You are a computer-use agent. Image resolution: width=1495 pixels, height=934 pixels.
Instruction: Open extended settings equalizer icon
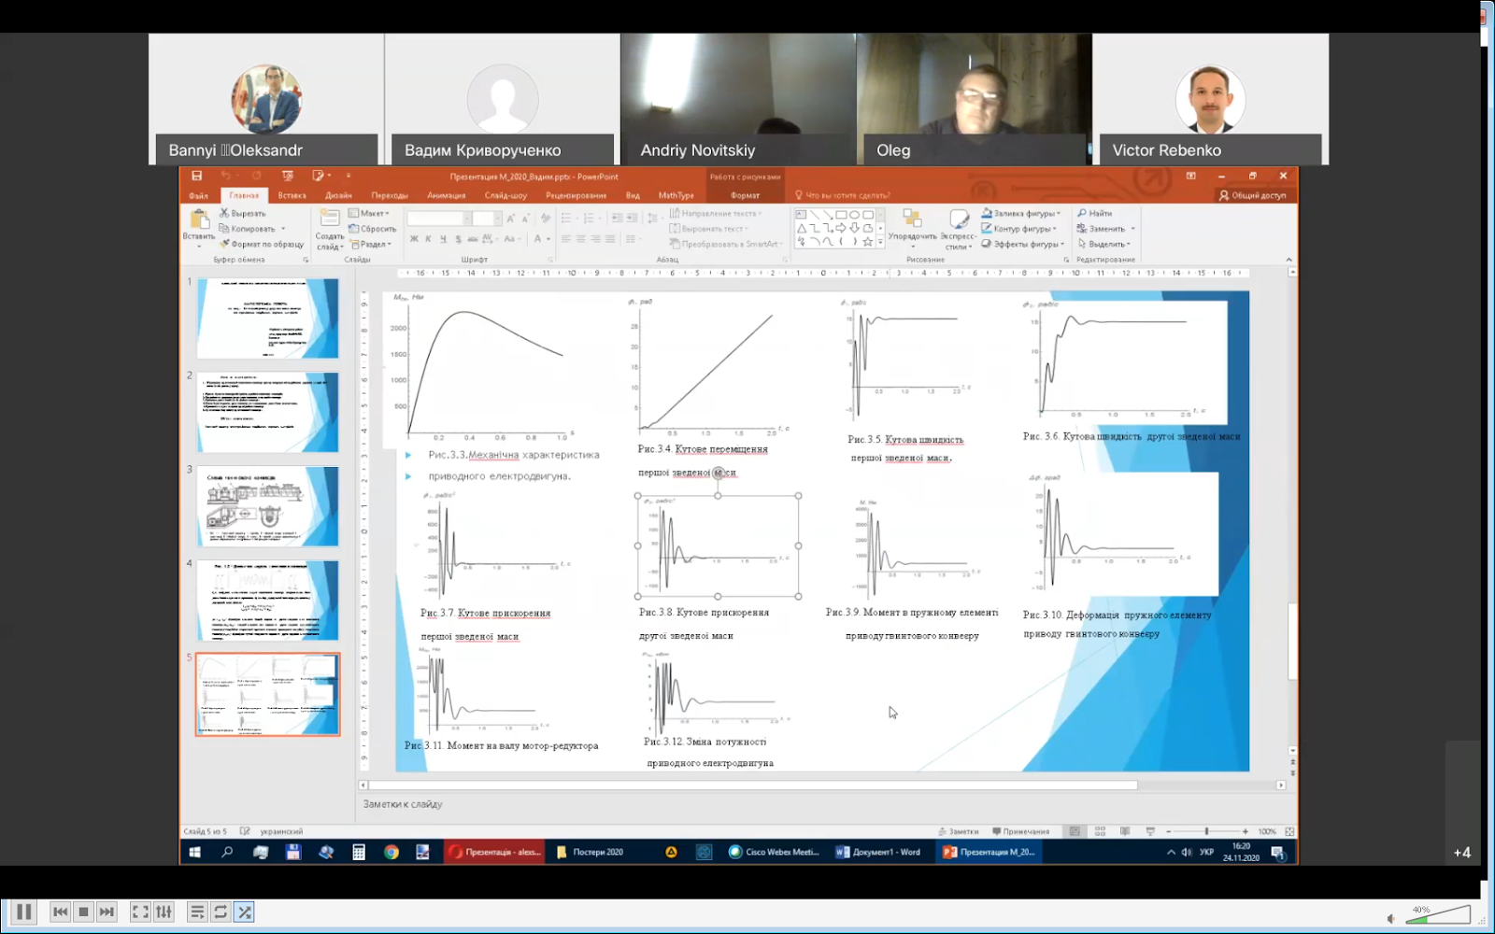click(164, 912)
